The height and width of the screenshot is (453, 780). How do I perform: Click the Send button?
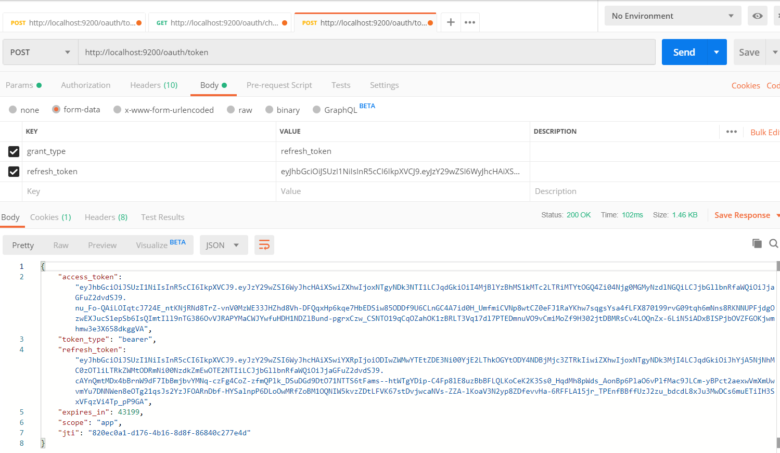(684, 52)
